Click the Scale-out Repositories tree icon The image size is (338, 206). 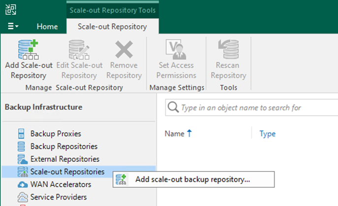click(23, 172)
